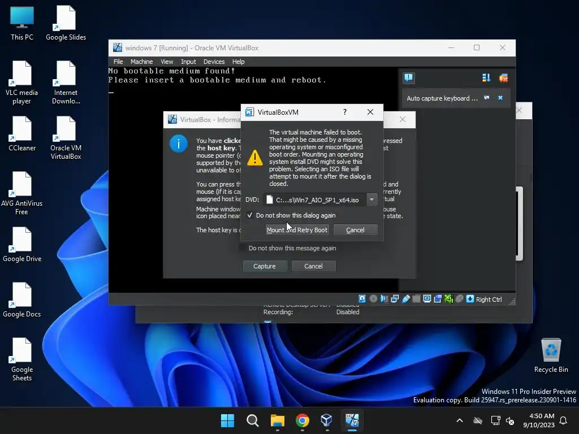Select the Google Drive desktop shortcut

coord(22,244)
